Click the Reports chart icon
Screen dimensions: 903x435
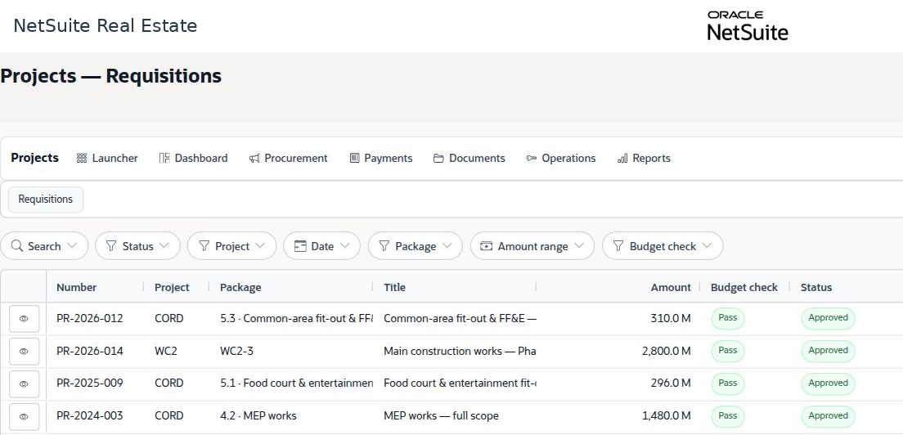click(x=622, y=159)
